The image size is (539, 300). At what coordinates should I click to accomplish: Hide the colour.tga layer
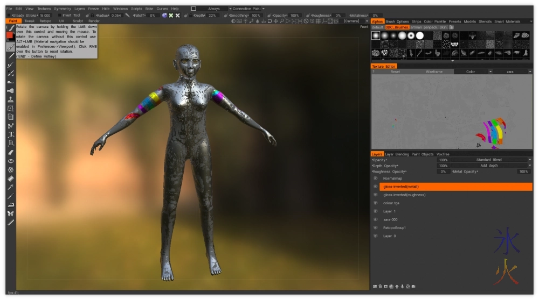[x=375, y=203]
